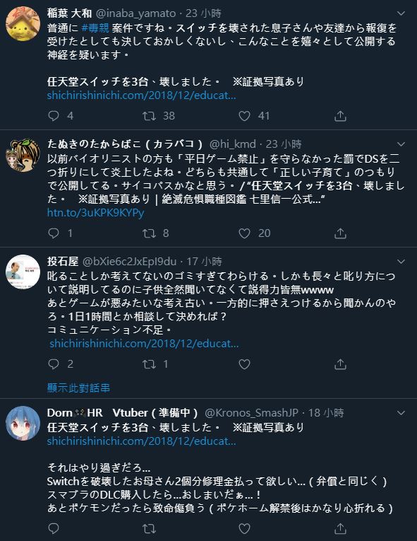
Task: Retweet the Kronos_SmashJP tweet
Action: (x=149, y=528)
